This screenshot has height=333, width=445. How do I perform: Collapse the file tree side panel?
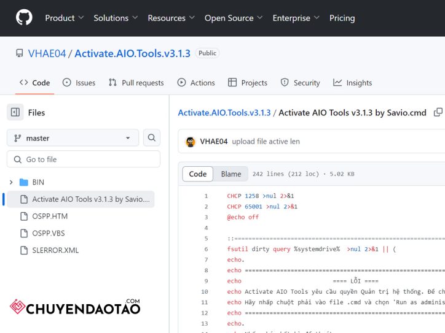pos(15,112)
